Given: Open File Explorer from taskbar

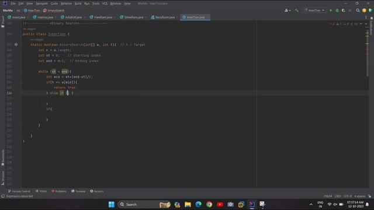Looking at the screenshot, I should pyautogui.click(x=188, y=204).
